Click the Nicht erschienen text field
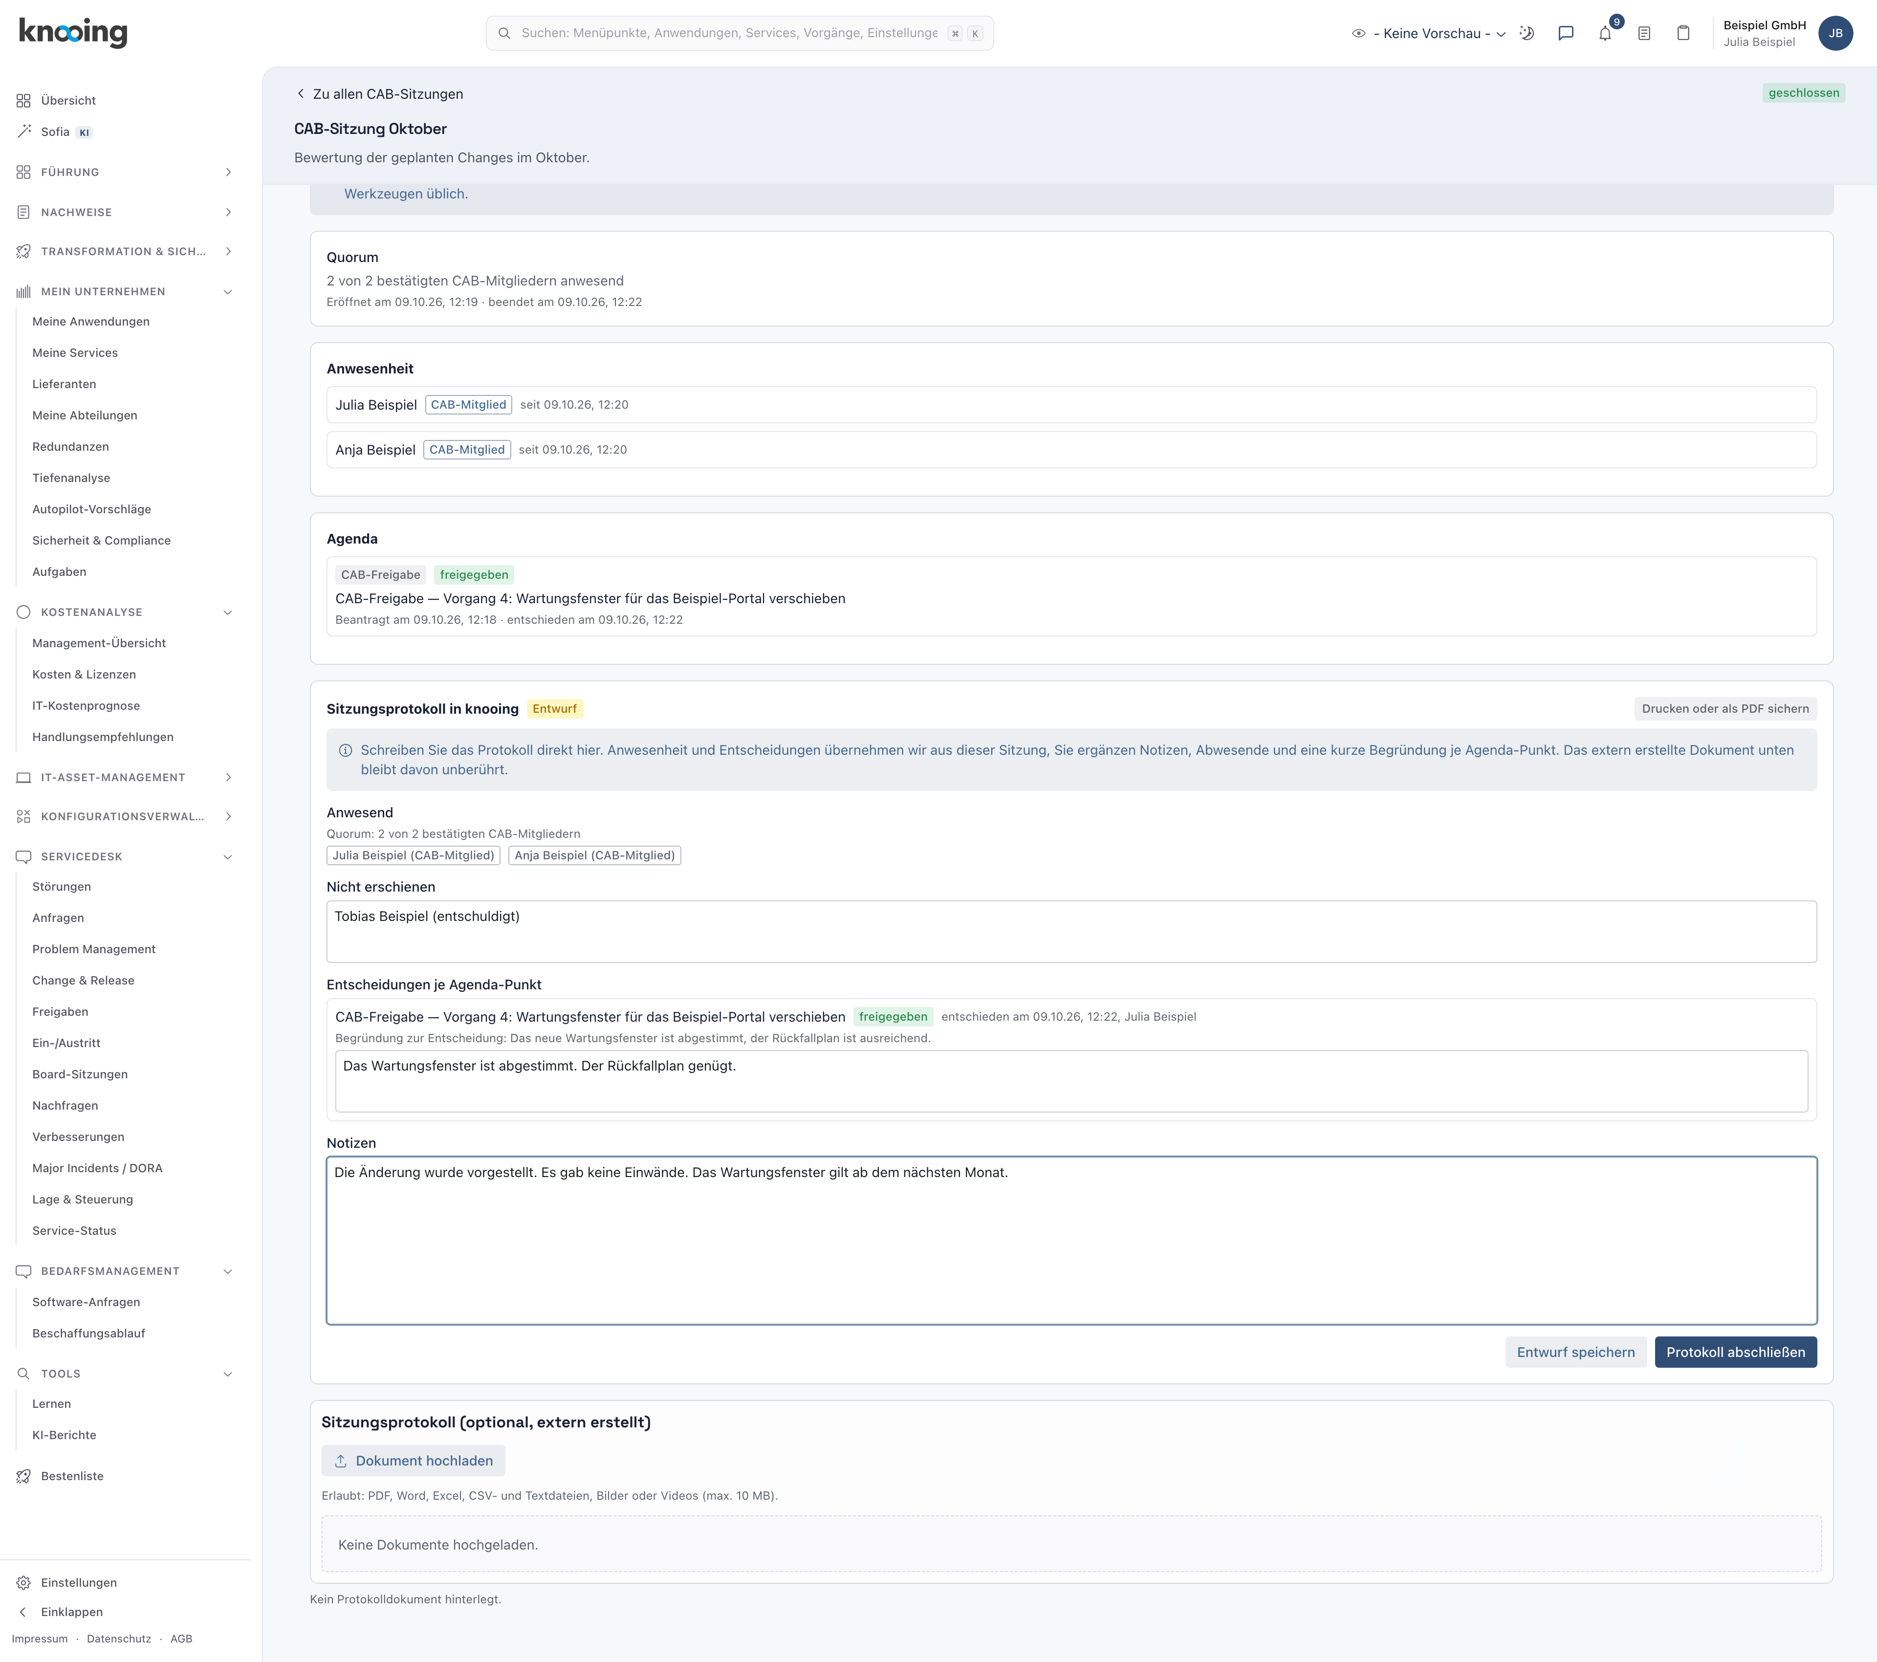1877x1662 pixels. (1071, 931)
